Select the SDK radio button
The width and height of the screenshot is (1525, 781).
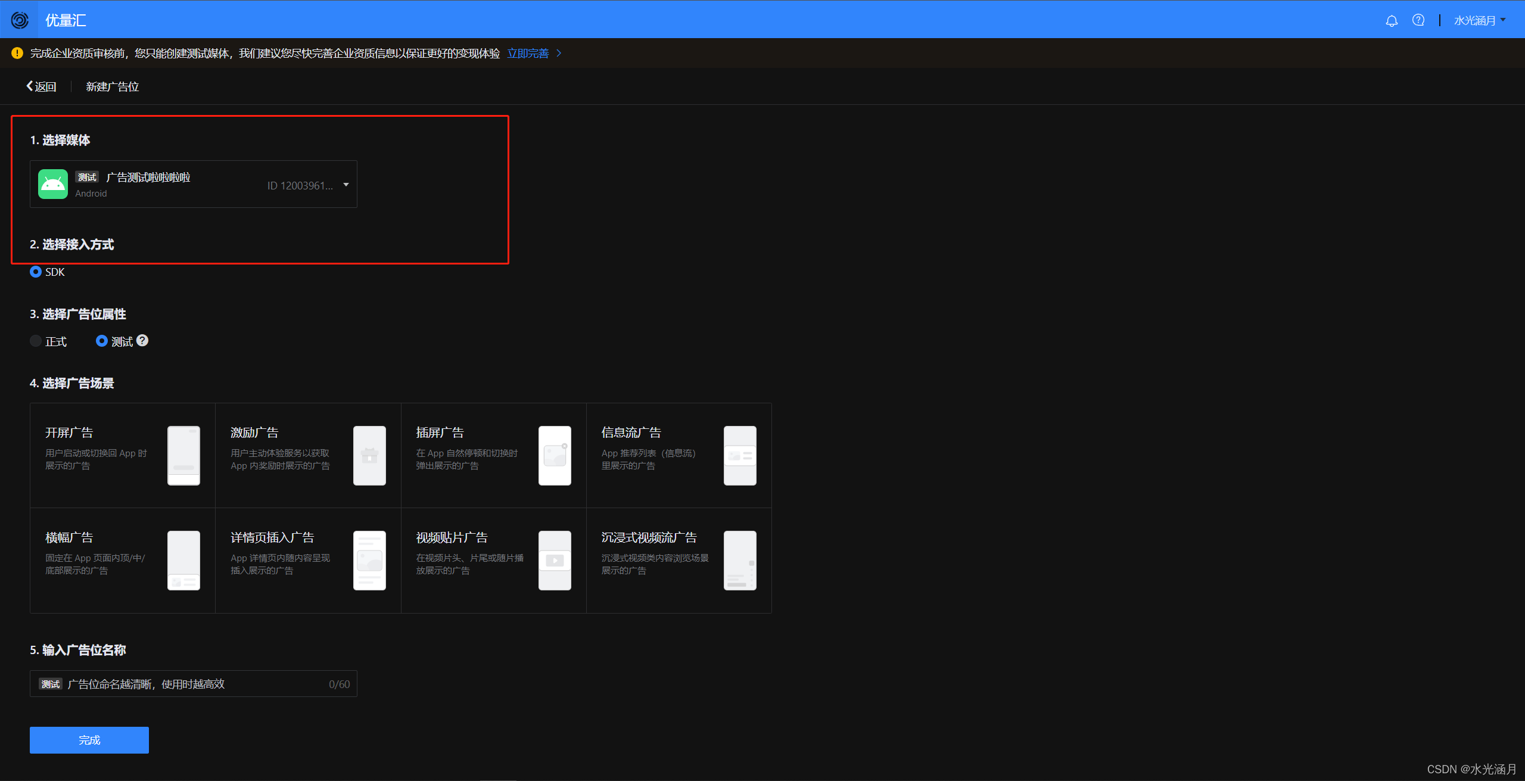pyautogui.click(x=36, y=272)
